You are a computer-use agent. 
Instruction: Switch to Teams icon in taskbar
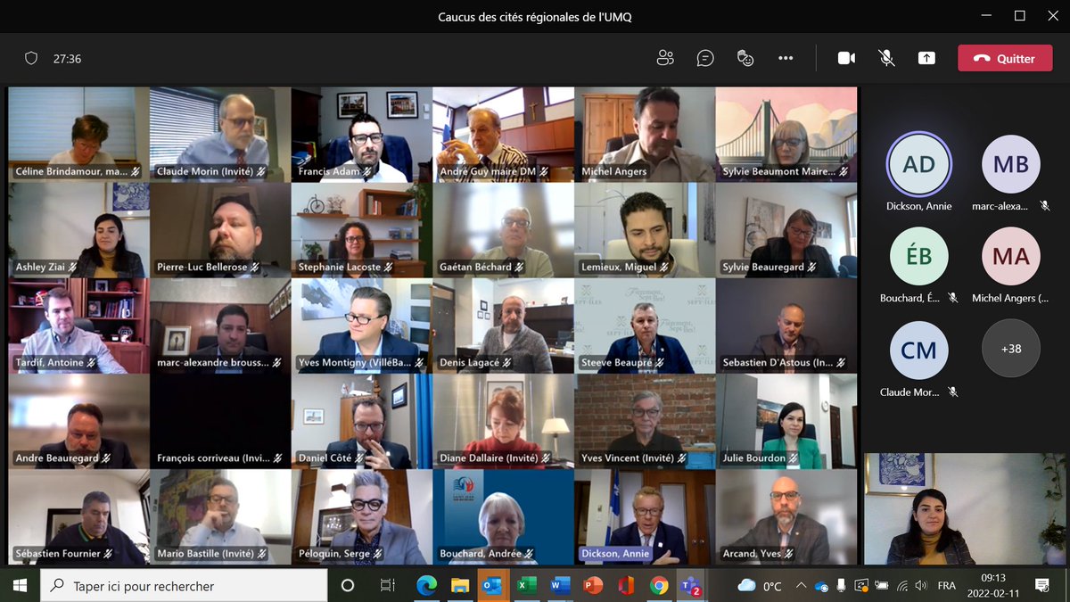pyautogui.click(x=690, y=586)
